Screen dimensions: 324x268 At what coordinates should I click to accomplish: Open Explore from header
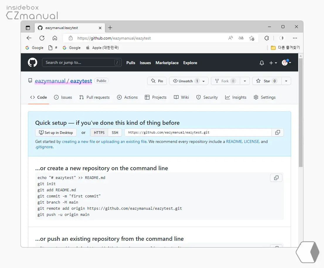(x=190, y=63)
